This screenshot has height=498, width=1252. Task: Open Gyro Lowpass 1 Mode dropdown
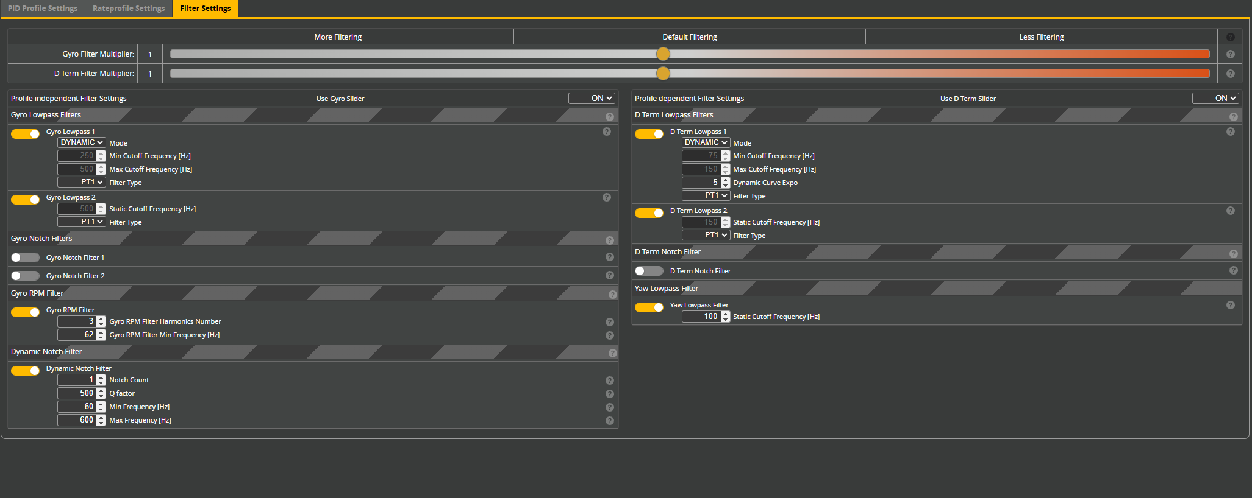[x=82, y=142]
